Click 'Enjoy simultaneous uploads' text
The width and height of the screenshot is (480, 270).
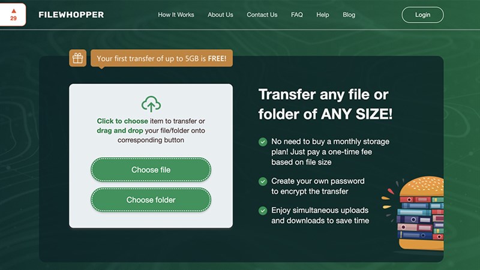(320, 211)
